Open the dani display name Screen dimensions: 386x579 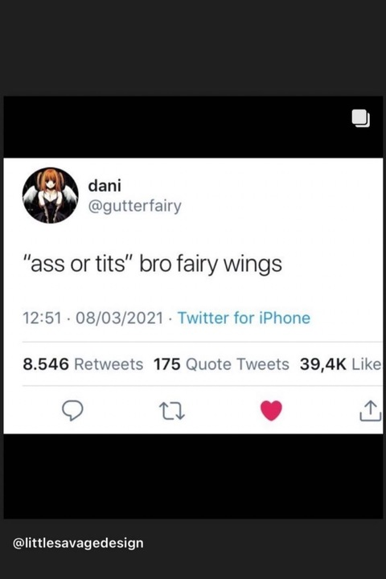pyautogui.click(x=105, y=186)
